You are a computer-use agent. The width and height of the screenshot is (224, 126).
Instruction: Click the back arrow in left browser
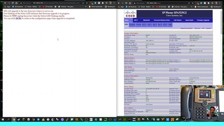(5, 3)
